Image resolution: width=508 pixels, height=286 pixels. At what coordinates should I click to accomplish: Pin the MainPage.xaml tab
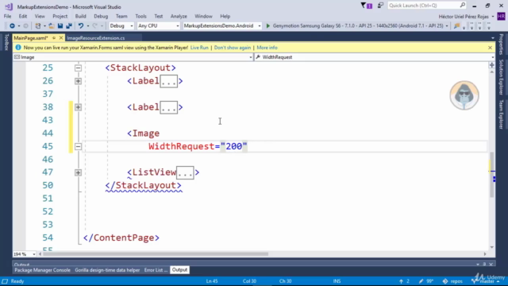[x=54, y=38]
